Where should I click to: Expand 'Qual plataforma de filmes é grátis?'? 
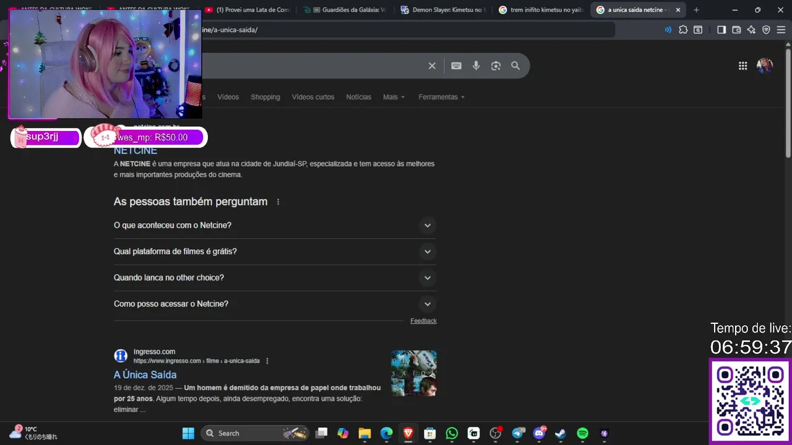point(275,252)
